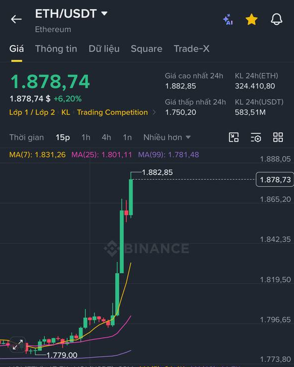Tap the KL tag
The image size is (294, 367).
click(66, 112)
